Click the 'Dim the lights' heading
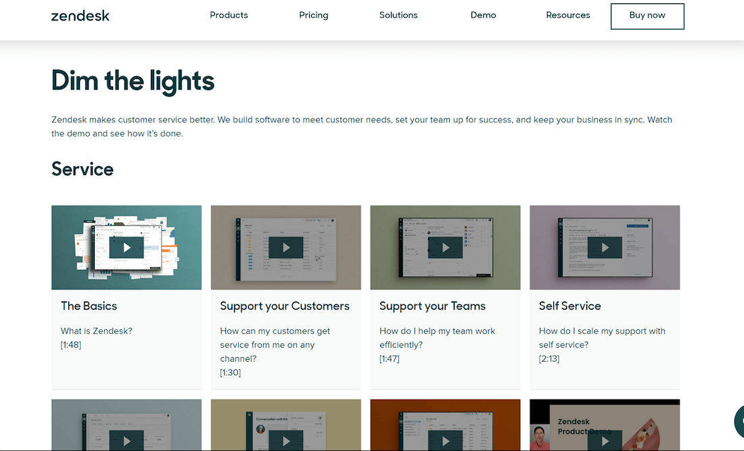This screenshot has height=451, width=744. (133, 82)
